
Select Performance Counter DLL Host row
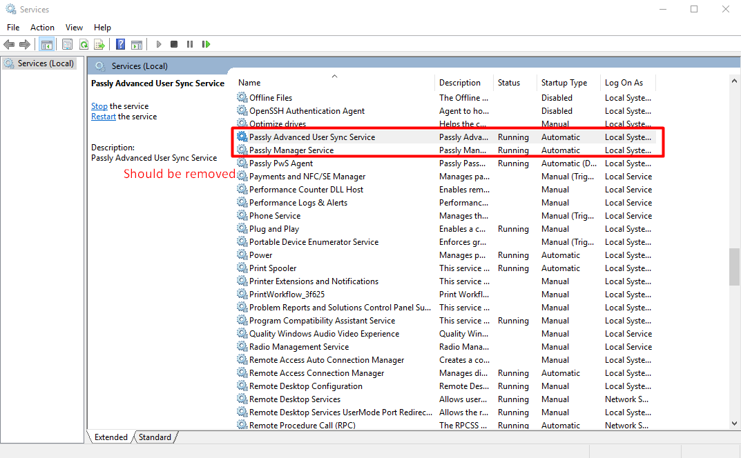pos(445,189)
